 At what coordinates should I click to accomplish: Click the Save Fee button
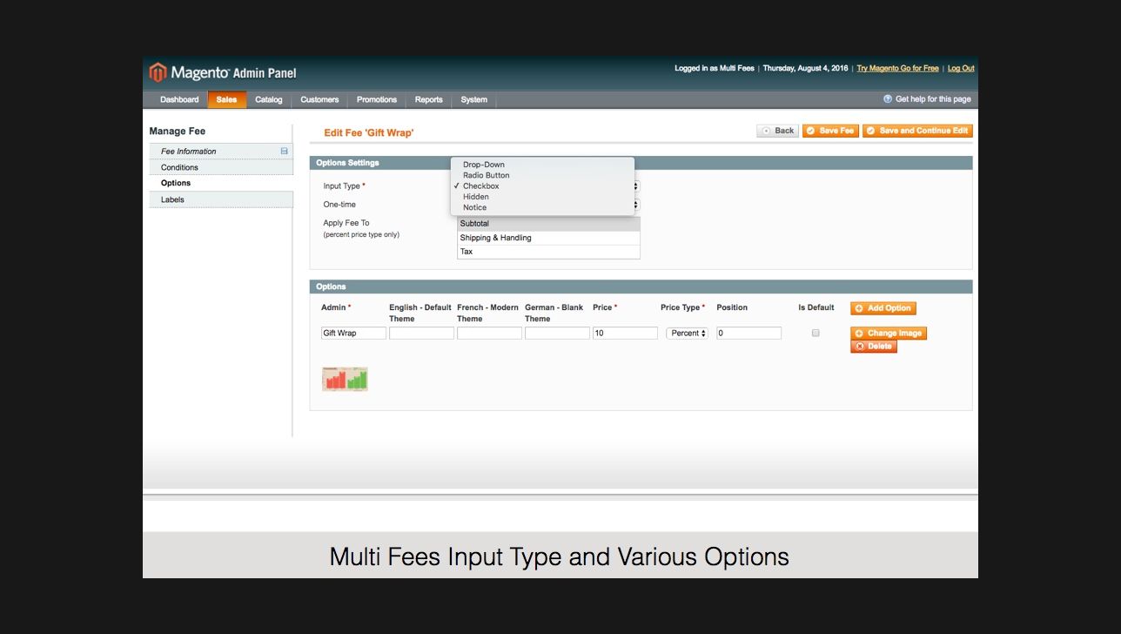(x=829, y=131)
